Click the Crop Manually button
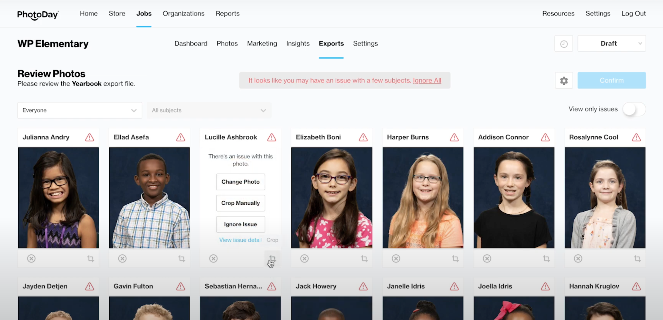 tap(240, 203)
